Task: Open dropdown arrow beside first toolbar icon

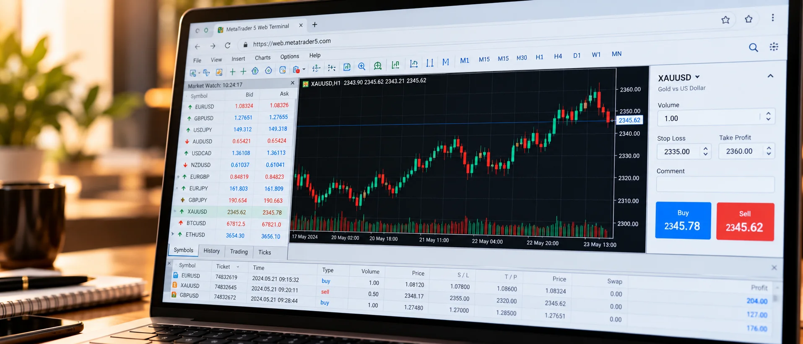Action: point(199,73)
